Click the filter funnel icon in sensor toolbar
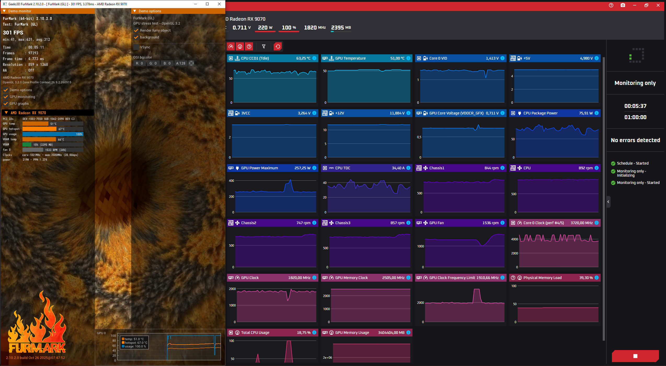This screenshot has height=366, width=666. (x=263, y=47)
